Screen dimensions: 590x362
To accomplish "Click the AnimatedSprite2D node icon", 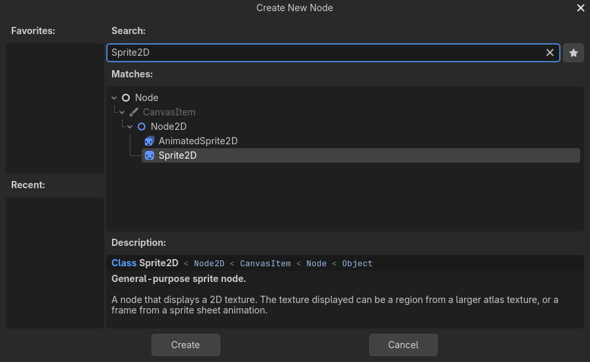I will pos(149,141).
